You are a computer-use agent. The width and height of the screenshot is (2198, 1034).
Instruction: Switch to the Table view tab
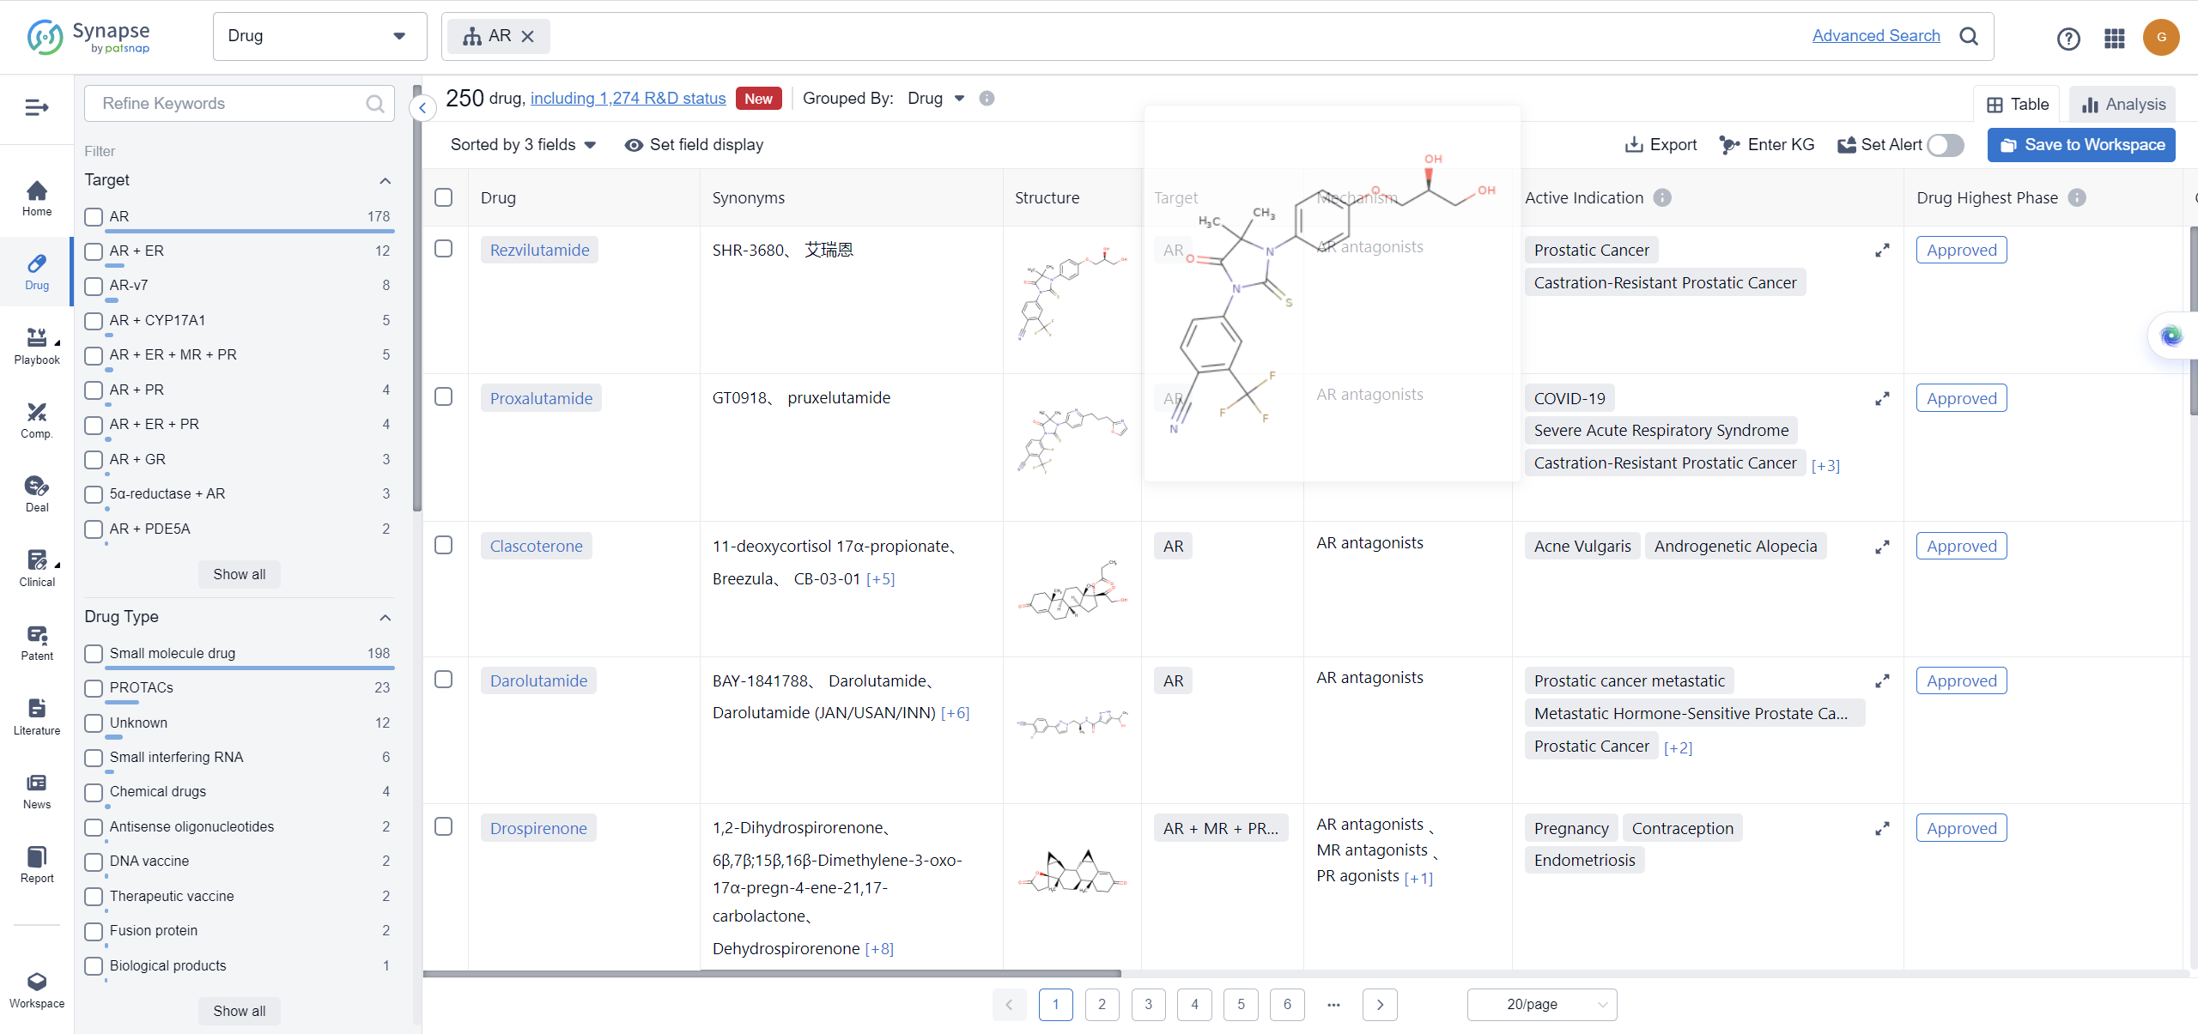tap(2016, 104)
